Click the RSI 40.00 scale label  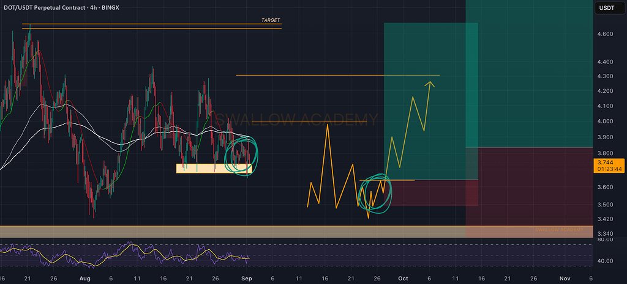(606, 261)
